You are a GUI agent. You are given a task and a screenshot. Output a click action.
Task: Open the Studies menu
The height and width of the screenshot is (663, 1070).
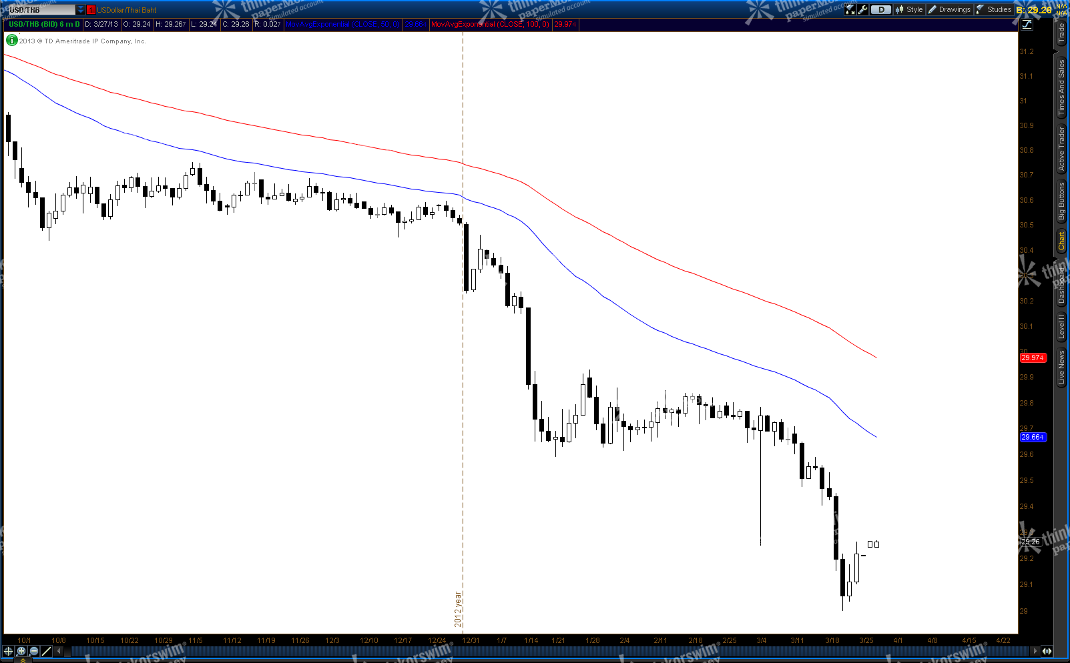point(993,9)
